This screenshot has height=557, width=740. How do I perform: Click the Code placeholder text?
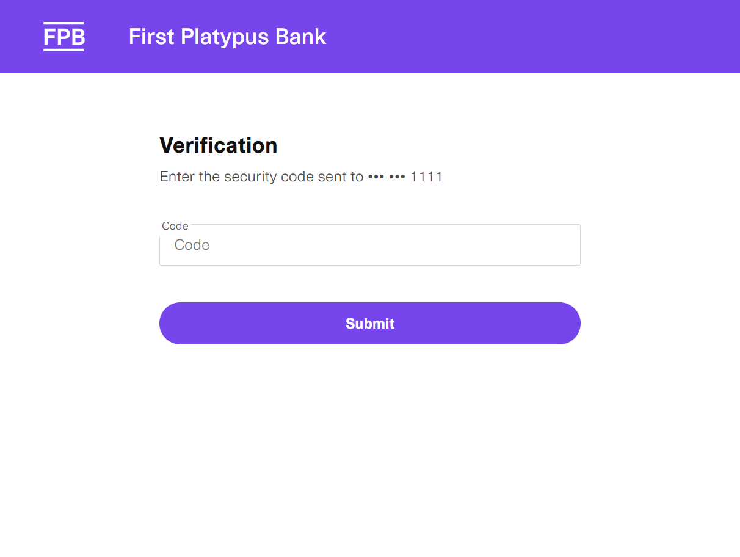pos(192,244)
